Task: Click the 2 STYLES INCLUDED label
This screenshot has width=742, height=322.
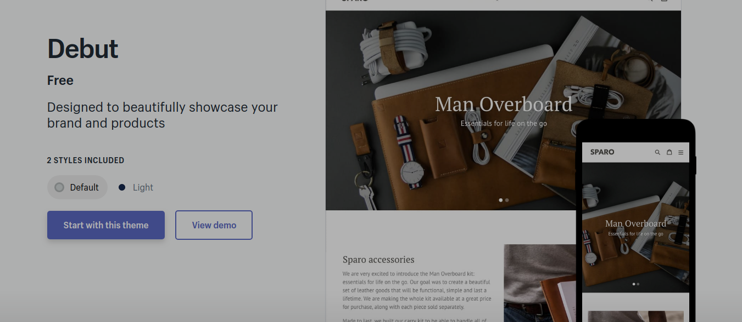Action: [x=86, y=160]
